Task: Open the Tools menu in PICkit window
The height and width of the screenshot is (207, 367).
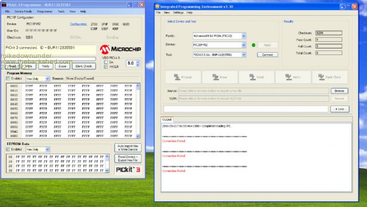Action: (x=61, y=11)
